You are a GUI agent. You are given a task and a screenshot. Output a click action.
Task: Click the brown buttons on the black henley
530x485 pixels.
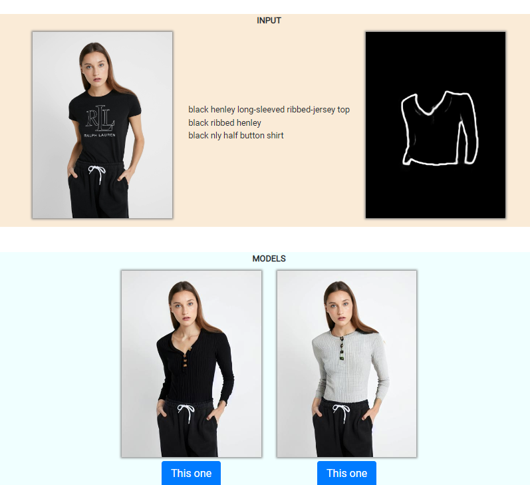tap(185, 359)
